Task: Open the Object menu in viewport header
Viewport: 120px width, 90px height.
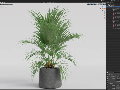Action: tap(11, 4)
